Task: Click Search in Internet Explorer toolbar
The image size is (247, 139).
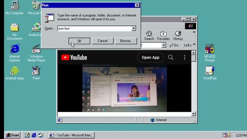Action: click(x=149, y=36)
